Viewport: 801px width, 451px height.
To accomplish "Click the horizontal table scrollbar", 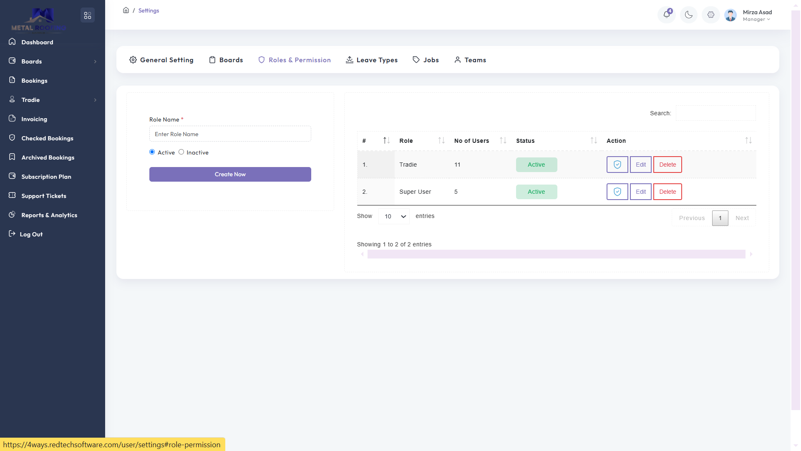I will tap(556, 254).
